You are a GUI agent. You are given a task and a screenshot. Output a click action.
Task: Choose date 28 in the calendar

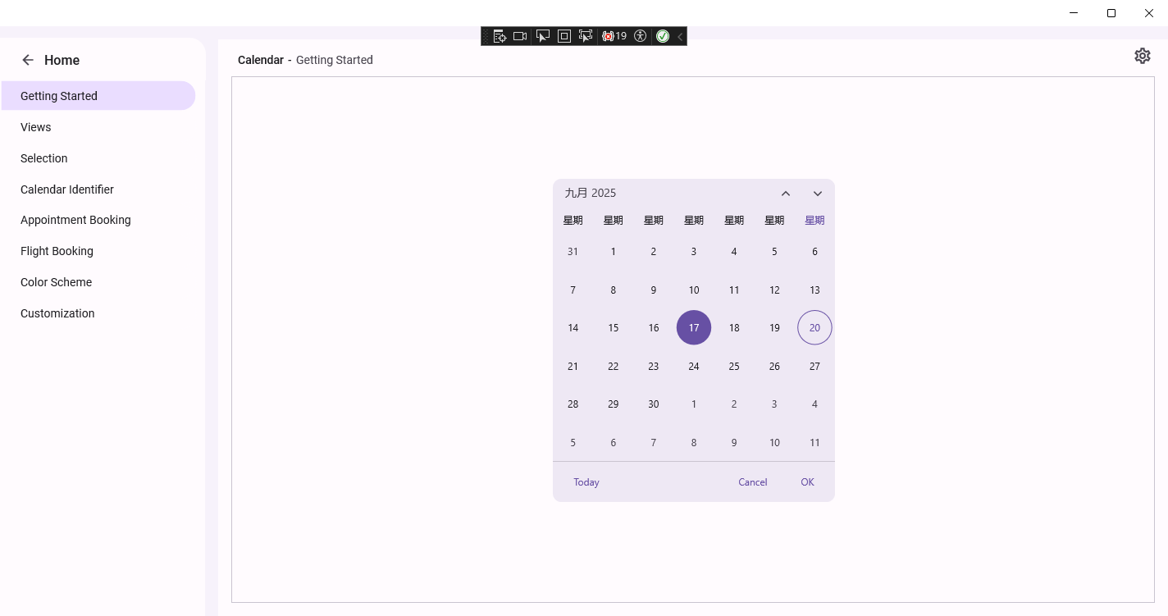point(573,404)
